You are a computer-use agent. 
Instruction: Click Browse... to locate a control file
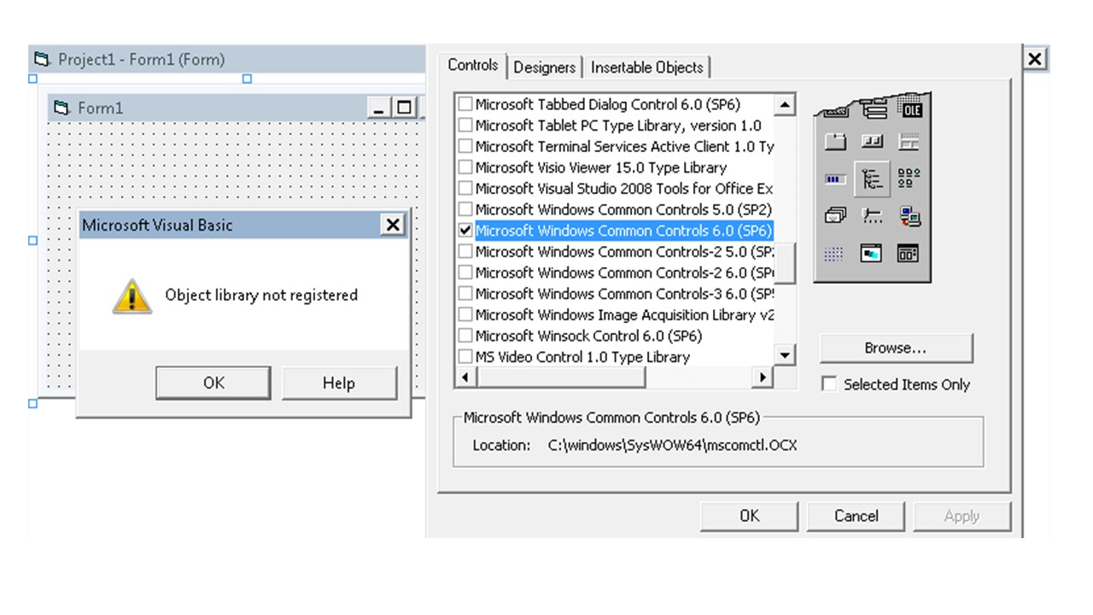(x=896, y=348)
